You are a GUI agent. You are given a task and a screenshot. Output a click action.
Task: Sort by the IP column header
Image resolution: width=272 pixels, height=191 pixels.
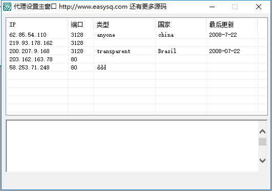click(x=37, y=25)
